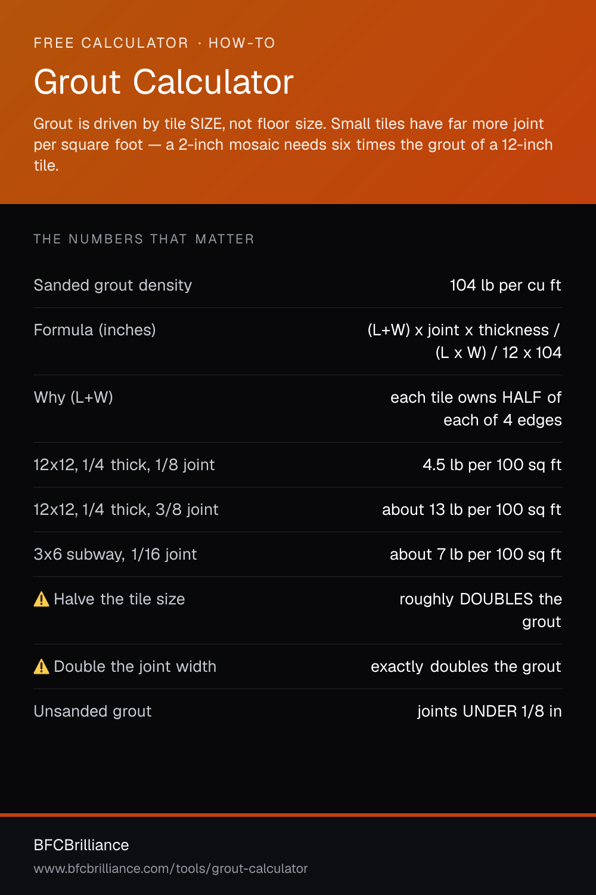Select the Why (L+W) row label
596x895 pixels.
click(x=73, y=397)
